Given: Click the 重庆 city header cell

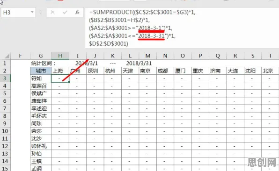Looking at the screenshot, I should click(x=200, y=71).
